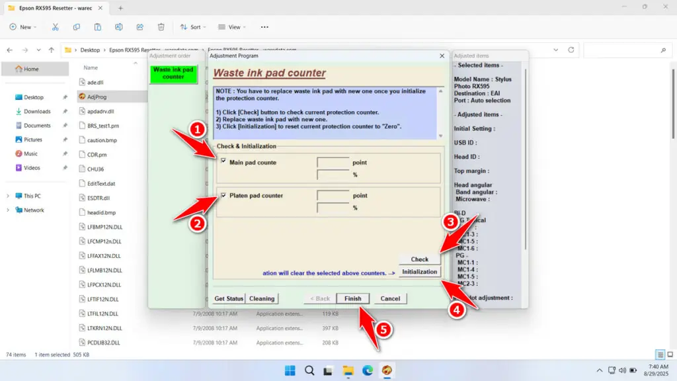Click the Paste icon in Explorer toolbar
Image resolution: width=677 pixels, height=381 pixels.
point(98,26)
